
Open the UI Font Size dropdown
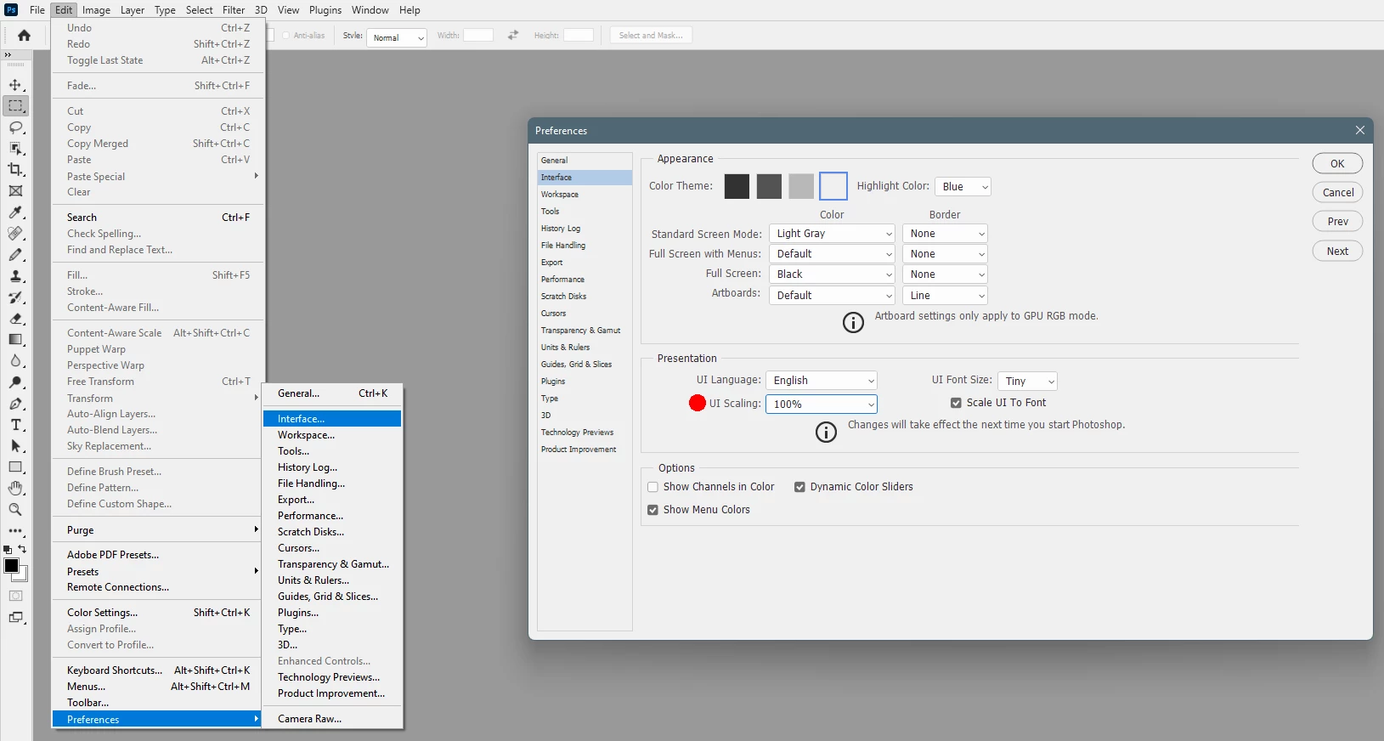(1027, 382)
